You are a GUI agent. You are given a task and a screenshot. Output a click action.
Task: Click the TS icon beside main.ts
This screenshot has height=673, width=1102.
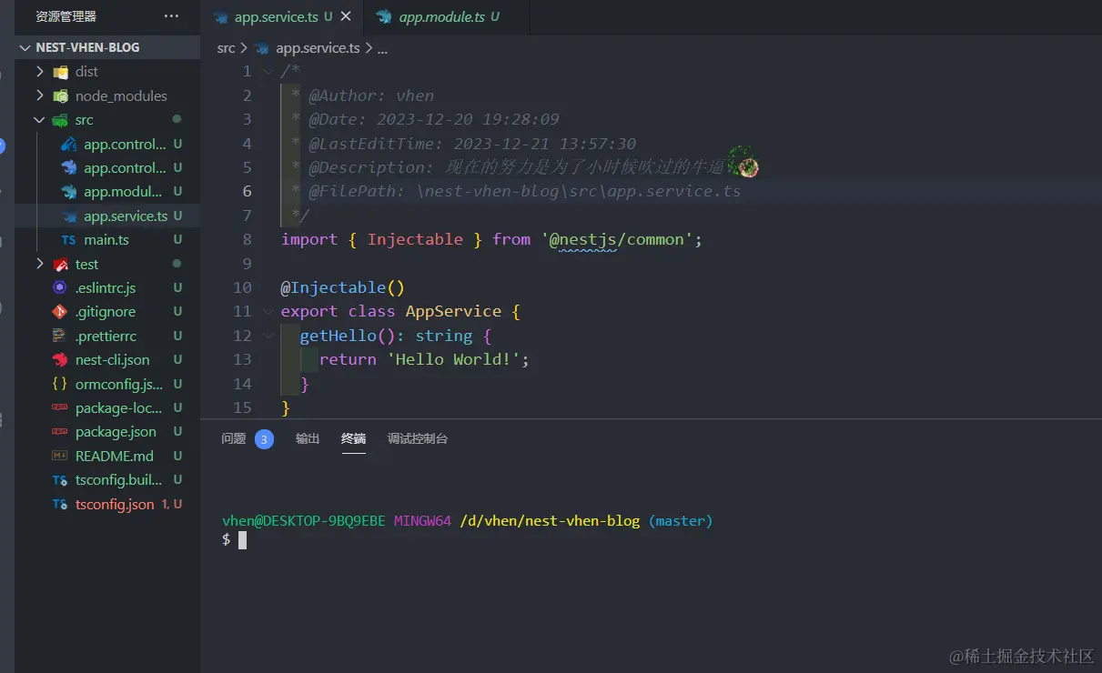pyautogui.click(x=69, y=240)
